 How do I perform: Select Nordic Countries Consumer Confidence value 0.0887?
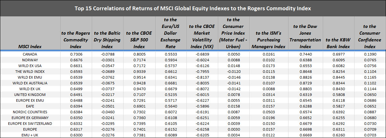(369, 112)
